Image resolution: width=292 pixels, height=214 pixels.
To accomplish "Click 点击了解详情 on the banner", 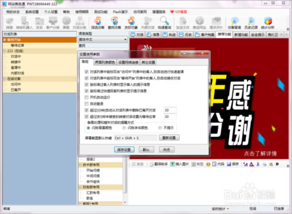I will (x=260, y=154).
